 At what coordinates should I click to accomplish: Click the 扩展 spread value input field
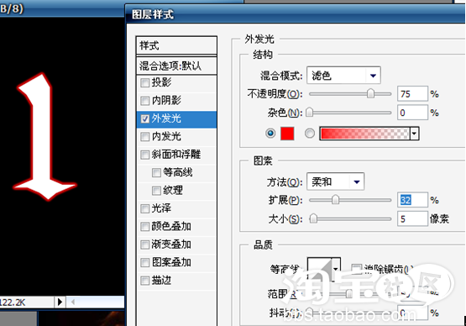(x=412, y=200)
